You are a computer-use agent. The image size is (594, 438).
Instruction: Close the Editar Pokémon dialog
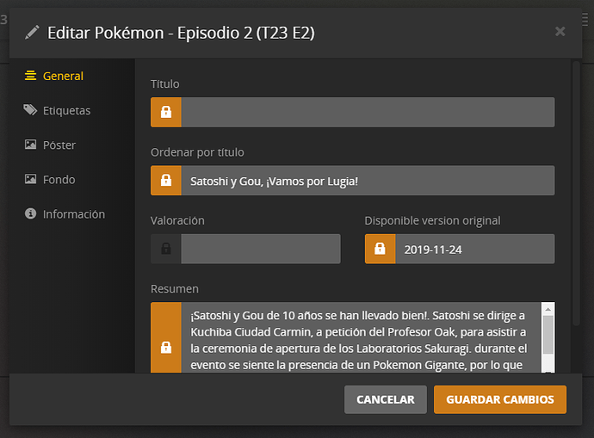[x=560, y=32]
